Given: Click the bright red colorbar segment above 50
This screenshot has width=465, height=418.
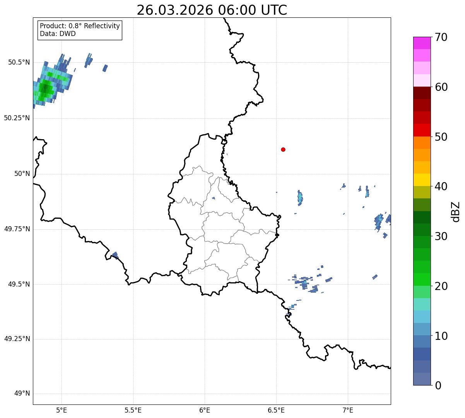Looking at the screenshot, I should click(422, 130).
